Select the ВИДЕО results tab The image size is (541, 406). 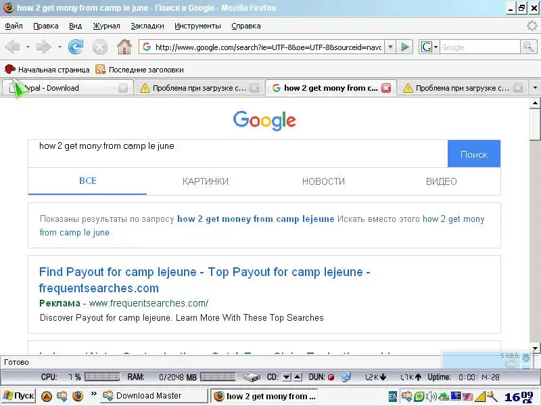coord(442,181)
